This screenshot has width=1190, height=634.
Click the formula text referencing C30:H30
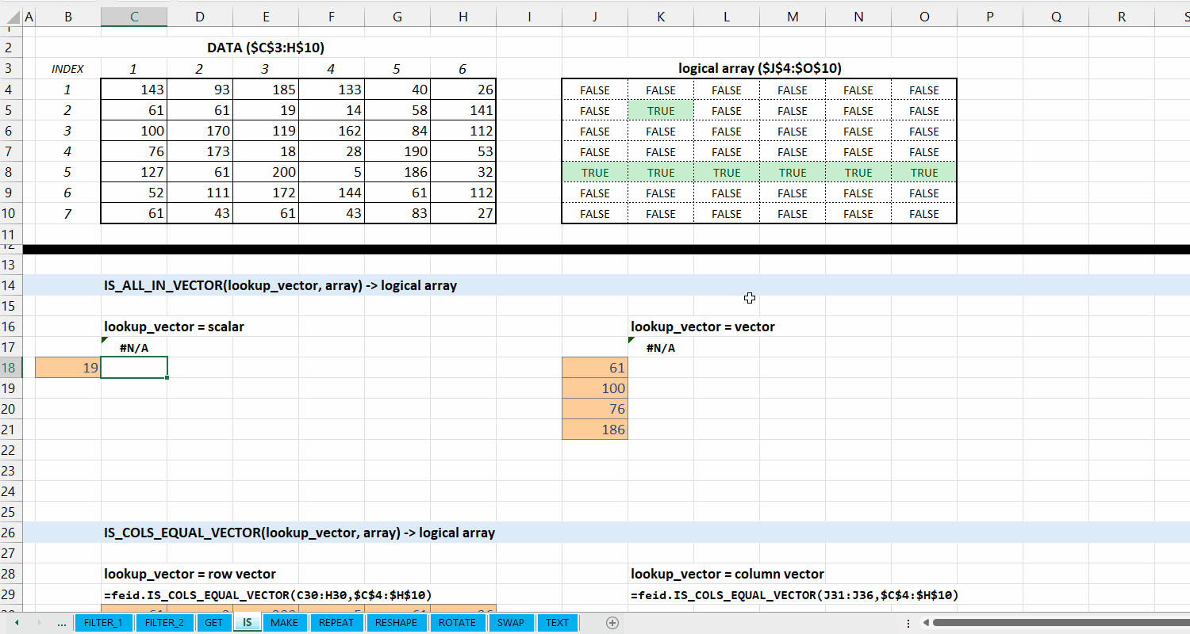267,594
